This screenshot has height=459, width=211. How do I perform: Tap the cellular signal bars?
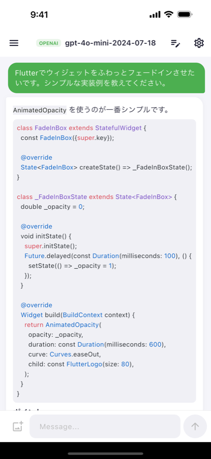(155, 14)
